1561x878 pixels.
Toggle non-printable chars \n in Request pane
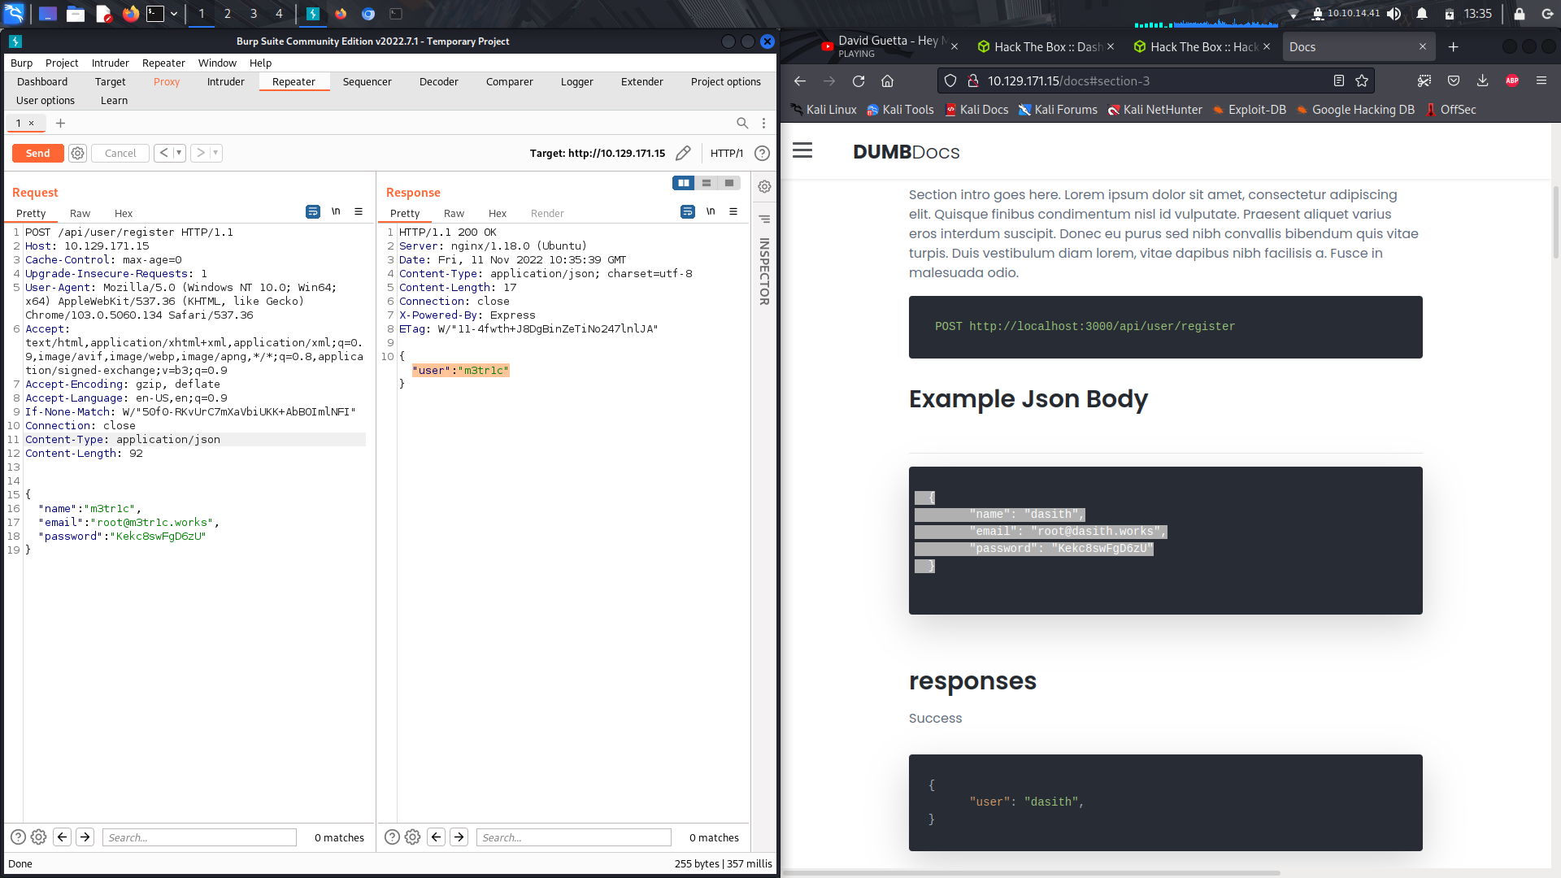click(336, 211)
